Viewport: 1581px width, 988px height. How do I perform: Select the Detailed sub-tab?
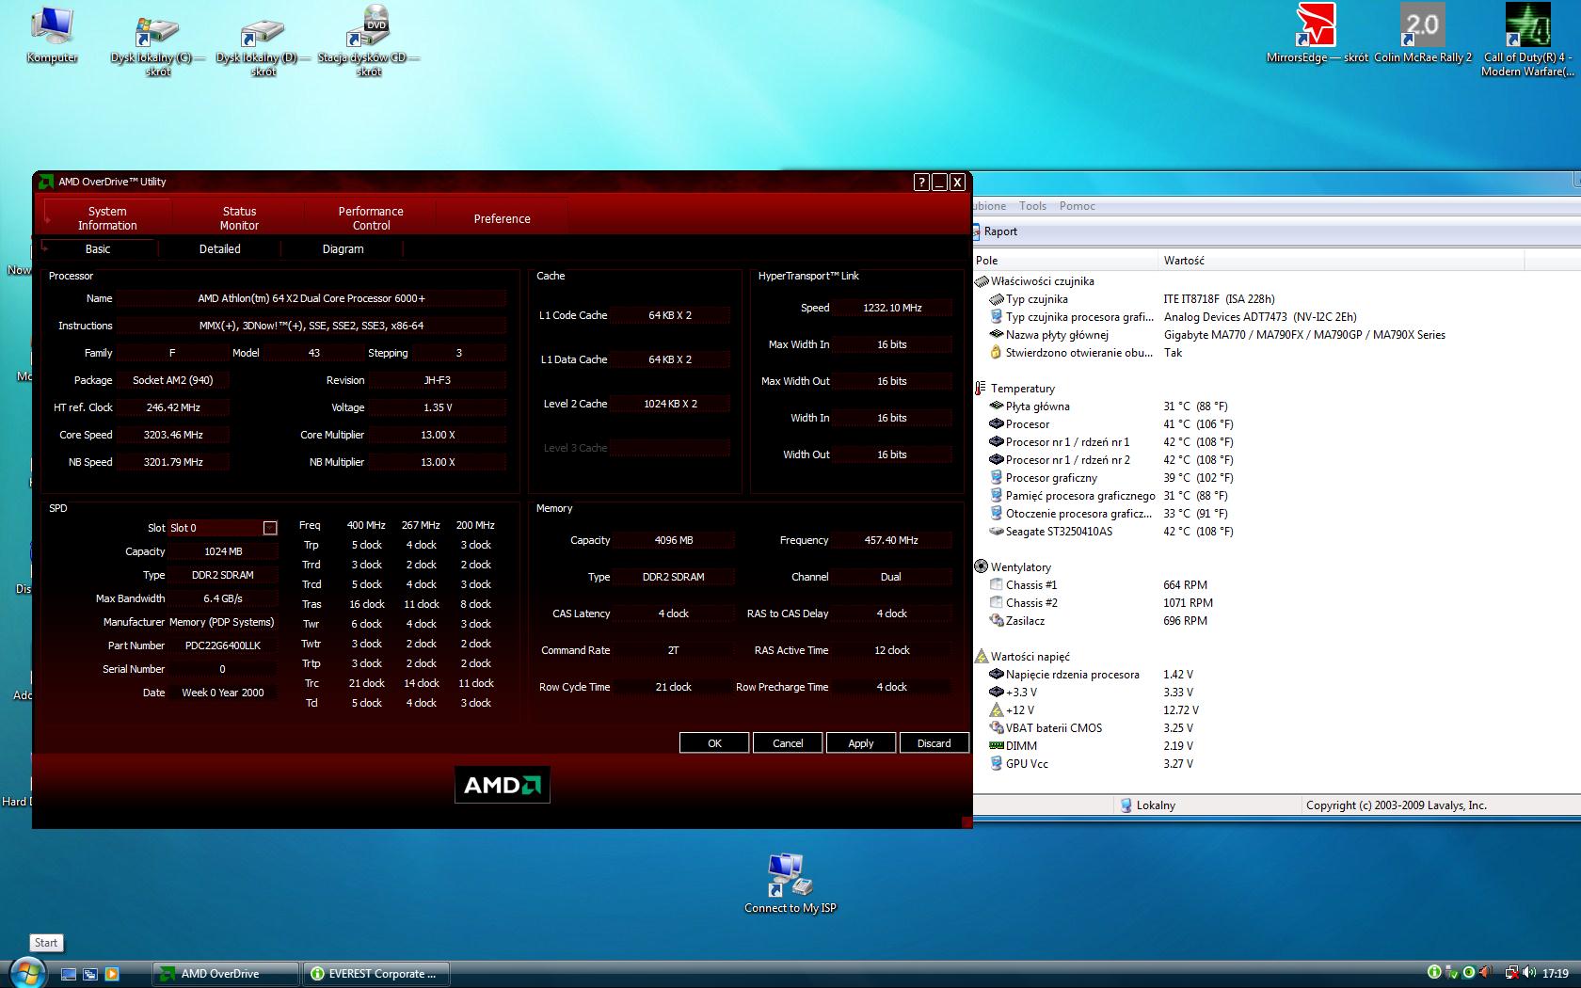(220, 249)
